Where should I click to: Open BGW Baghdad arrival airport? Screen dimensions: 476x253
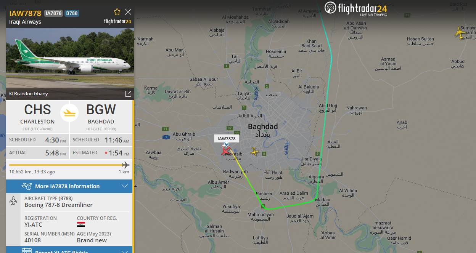click(101, 114)
